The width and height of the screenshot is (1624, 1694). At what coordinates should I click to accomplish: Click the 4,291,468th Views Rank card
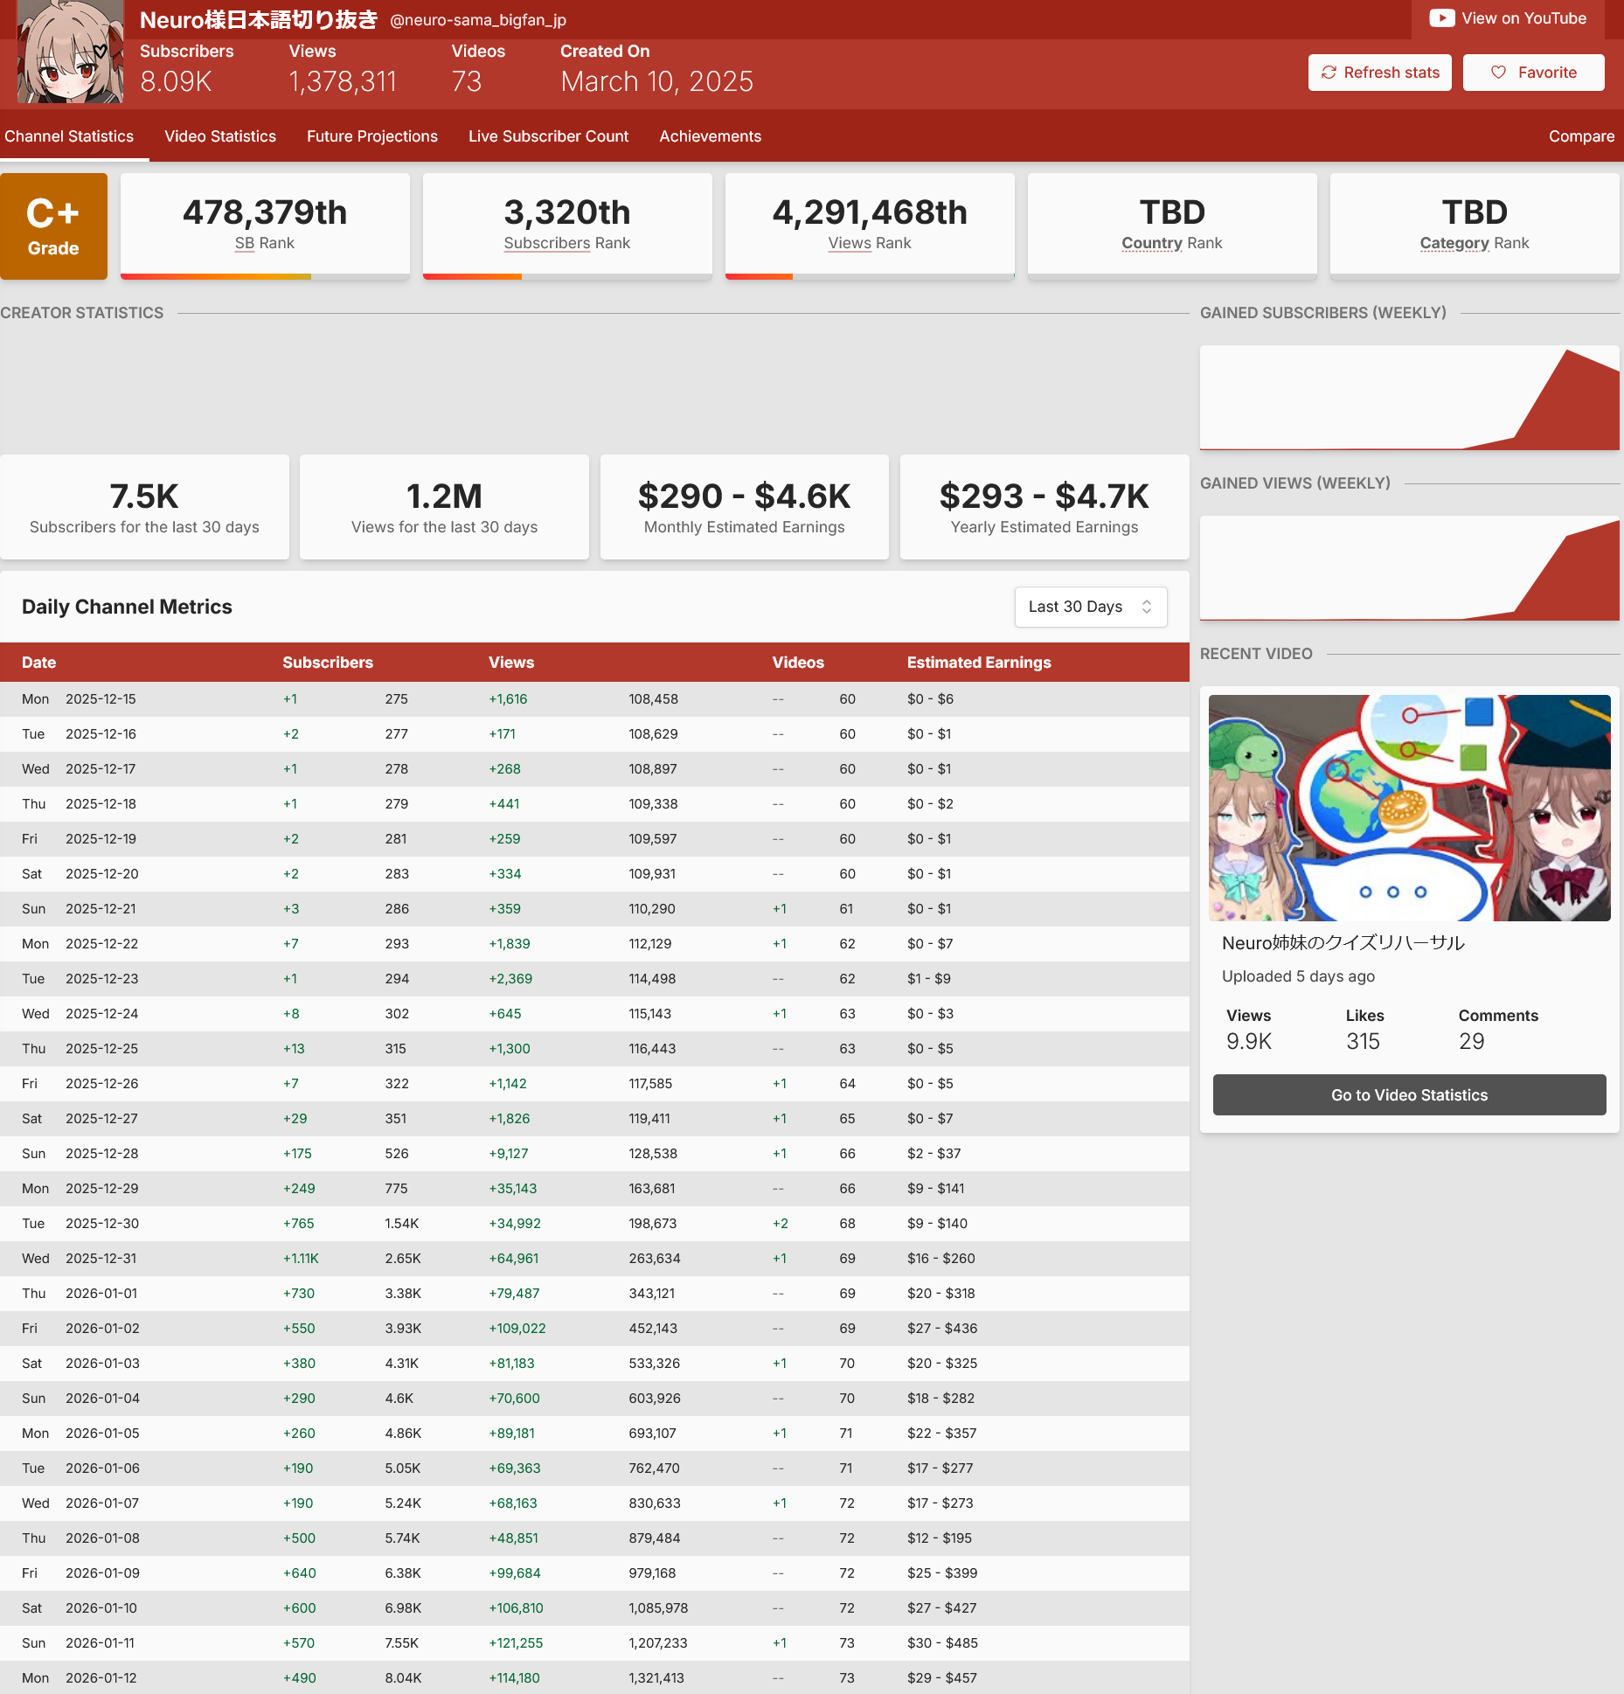[870, 225]
